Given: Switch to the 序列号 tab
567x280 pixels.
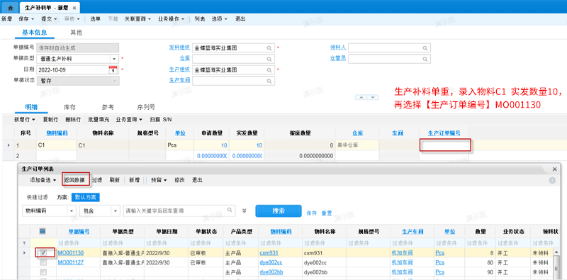Looking at the screenshot, I should (x=146, y=107).
